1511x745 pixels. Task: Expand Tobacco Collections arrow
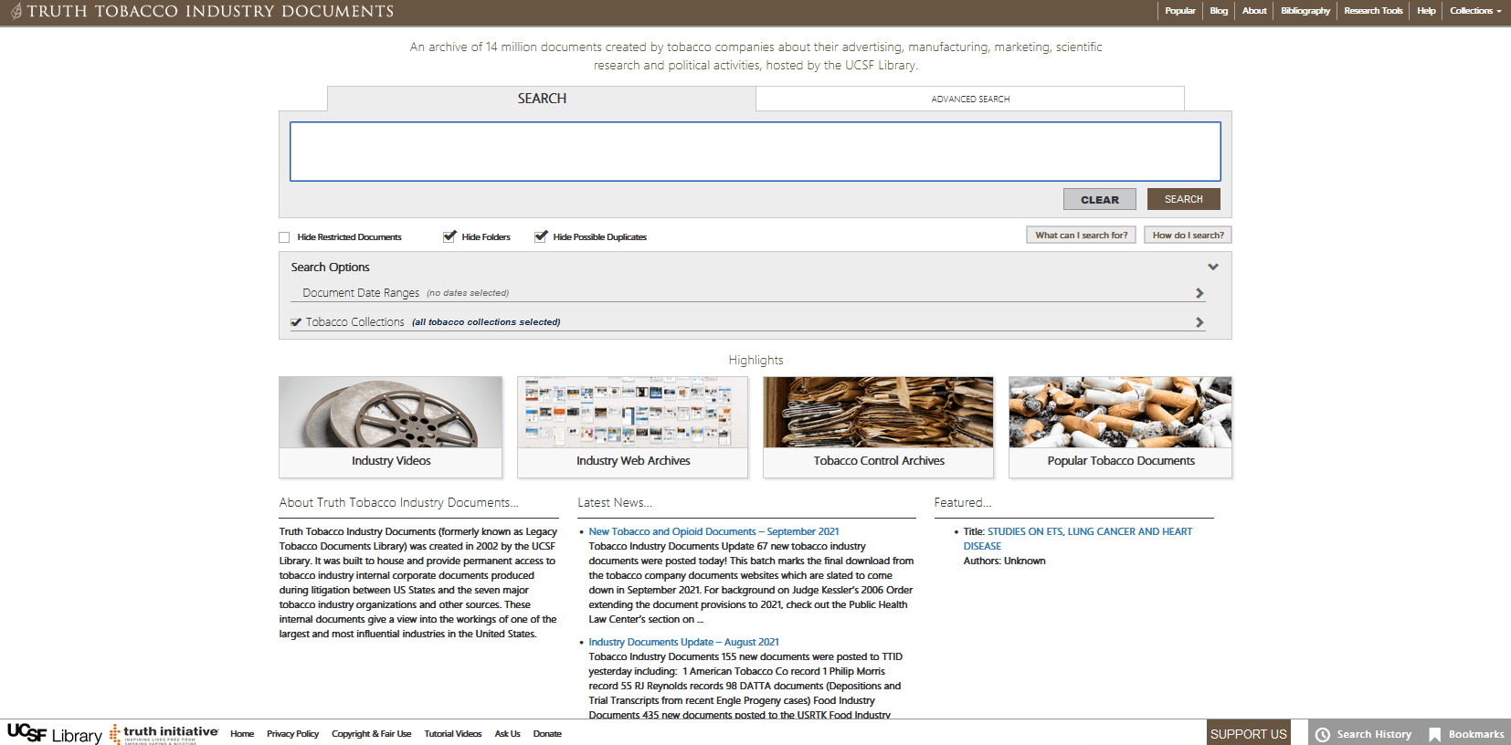click(1199, 322)
